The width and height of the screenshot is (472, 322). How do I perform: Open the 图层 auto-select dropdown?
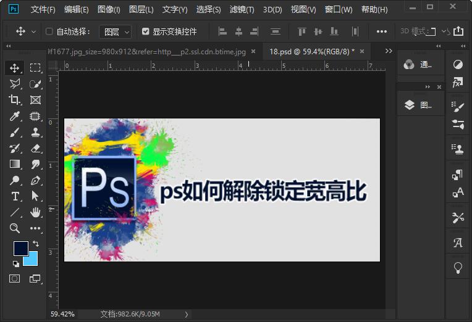point(116,31)
